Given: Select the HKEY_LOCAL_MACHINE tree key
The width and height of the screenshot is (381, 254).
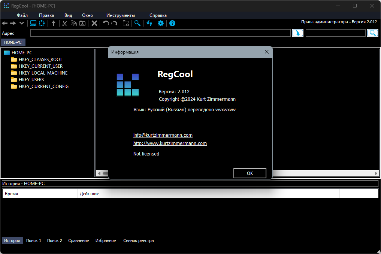Looking at the screenshot, I should 43,73.
